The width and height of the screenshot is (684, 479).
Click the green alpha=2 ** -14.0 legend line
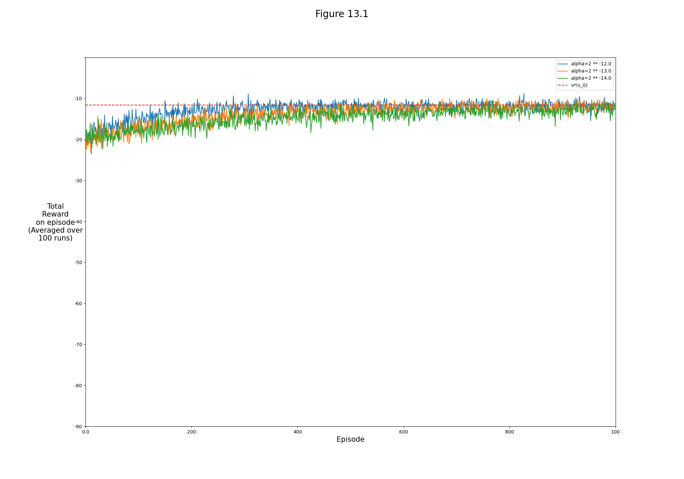tap(563, 78)
